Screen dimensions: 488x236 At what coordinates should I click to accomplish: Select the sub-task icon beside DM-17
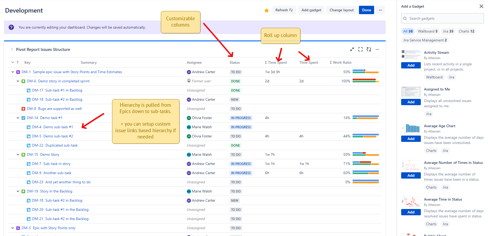click(29, 90)
